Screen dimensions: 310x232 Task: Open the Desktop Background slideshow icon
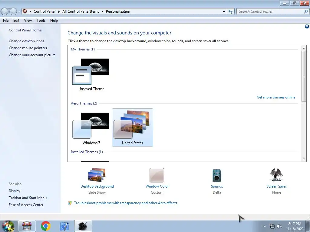tap(97, 175)
